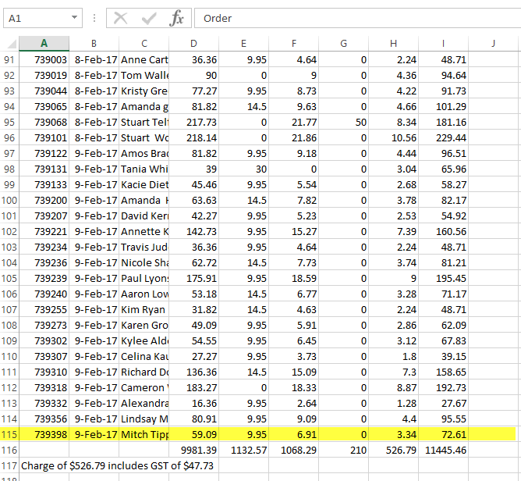Click the Cancel (X) formula bar icon
This screenshot has width=521, height=481.
120,18
